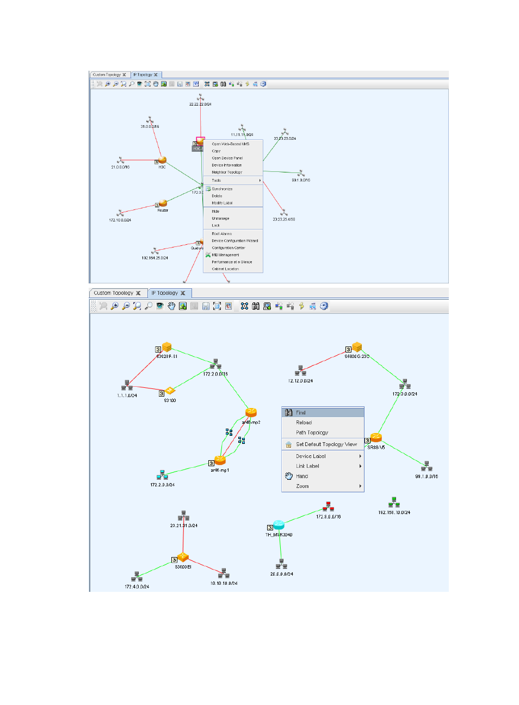This screenshot has height=705, width=519.
Task: Choose Lock in device context menu
Action: (x=233, y=226)
